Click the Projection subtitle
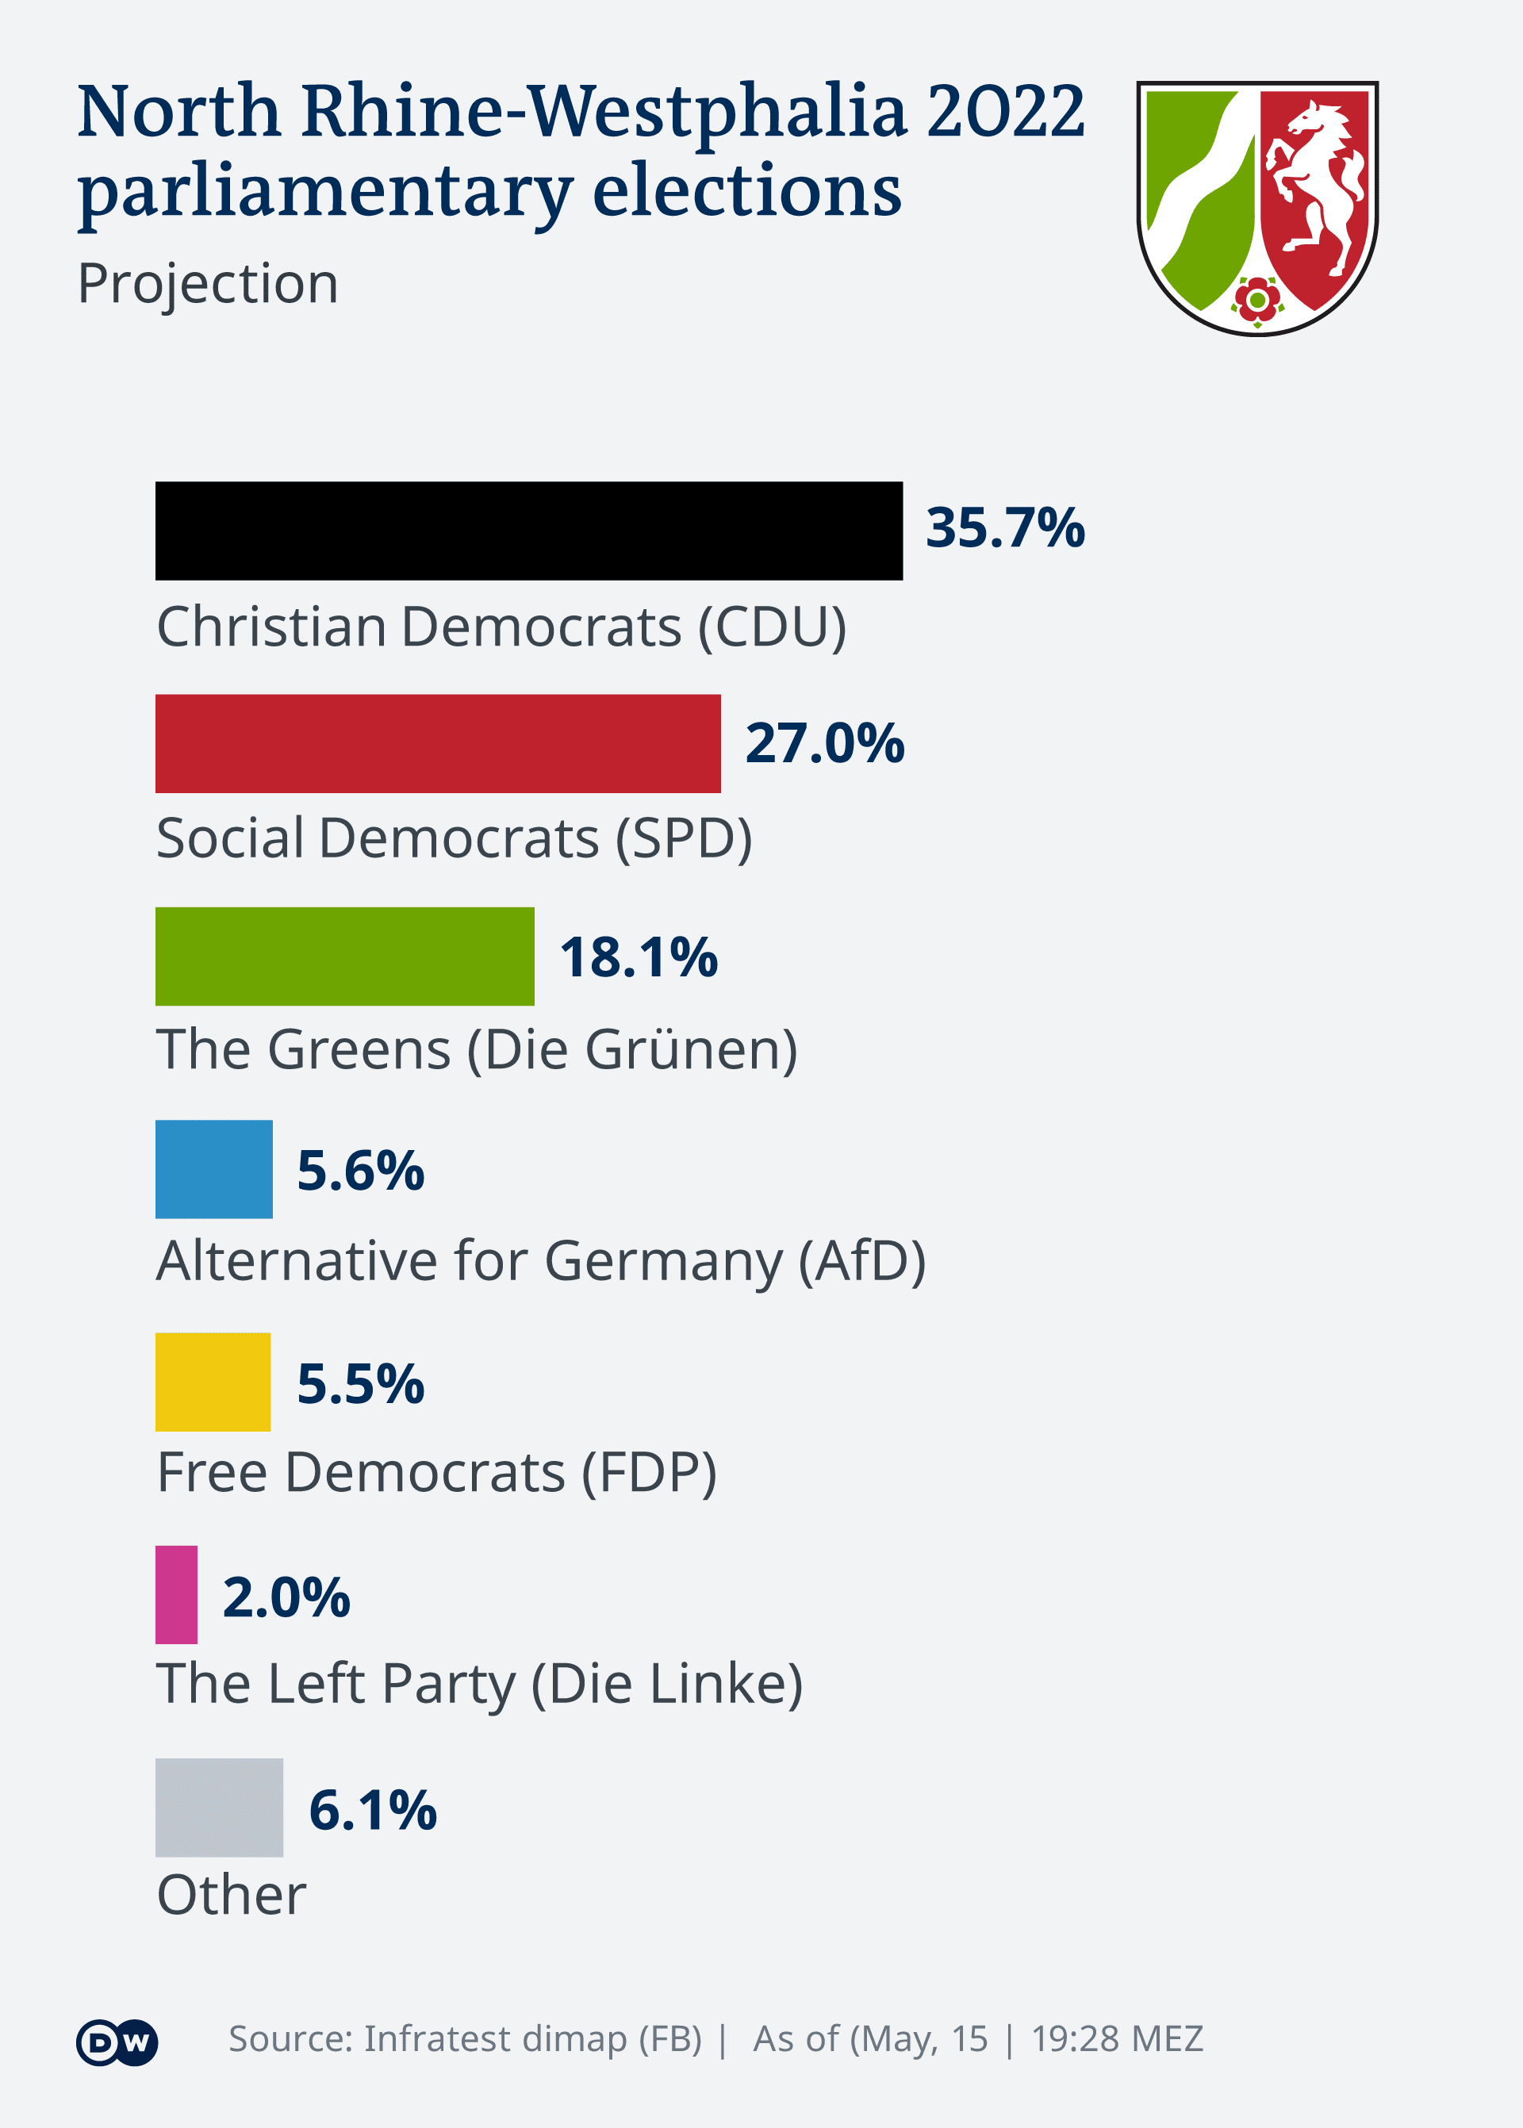 (x=207, y=283)
